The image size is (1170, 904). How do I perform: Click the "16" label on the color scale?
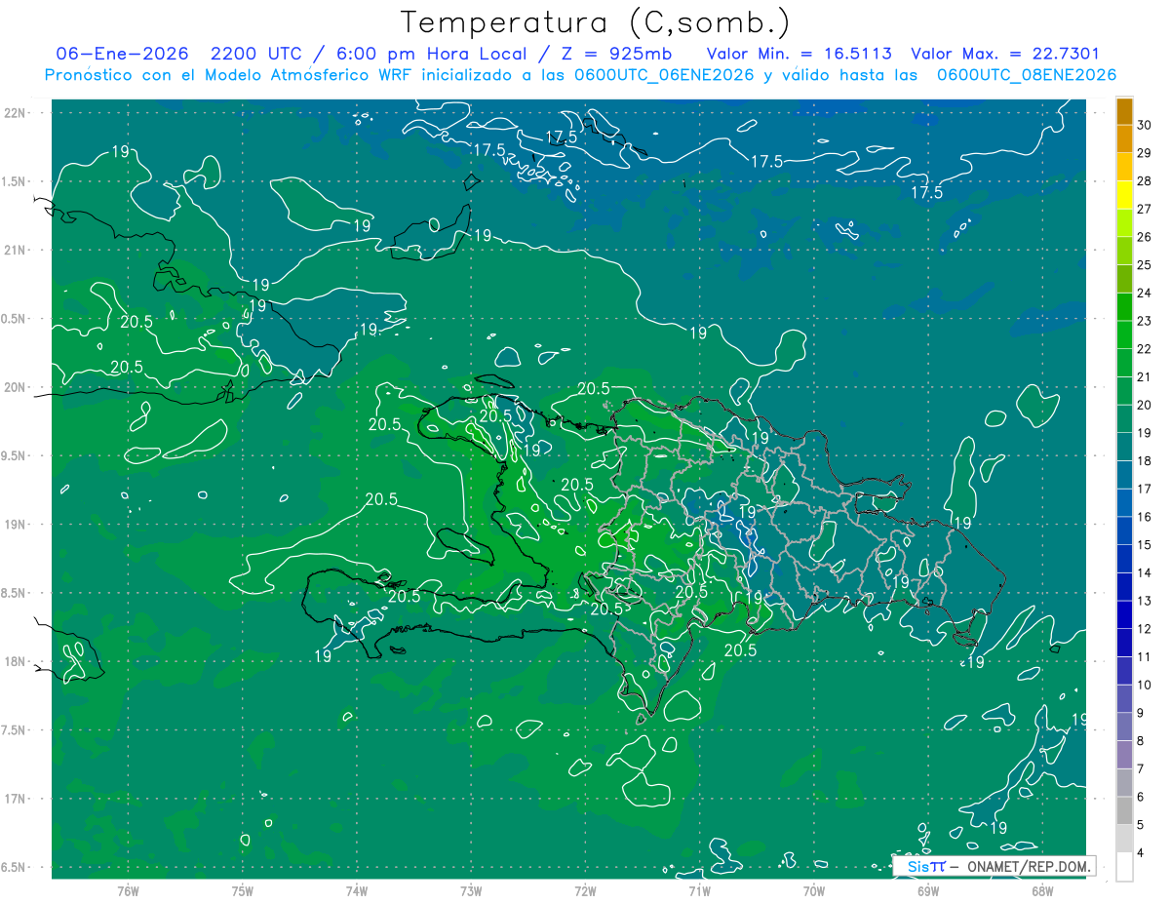[x=1145, y=517]
